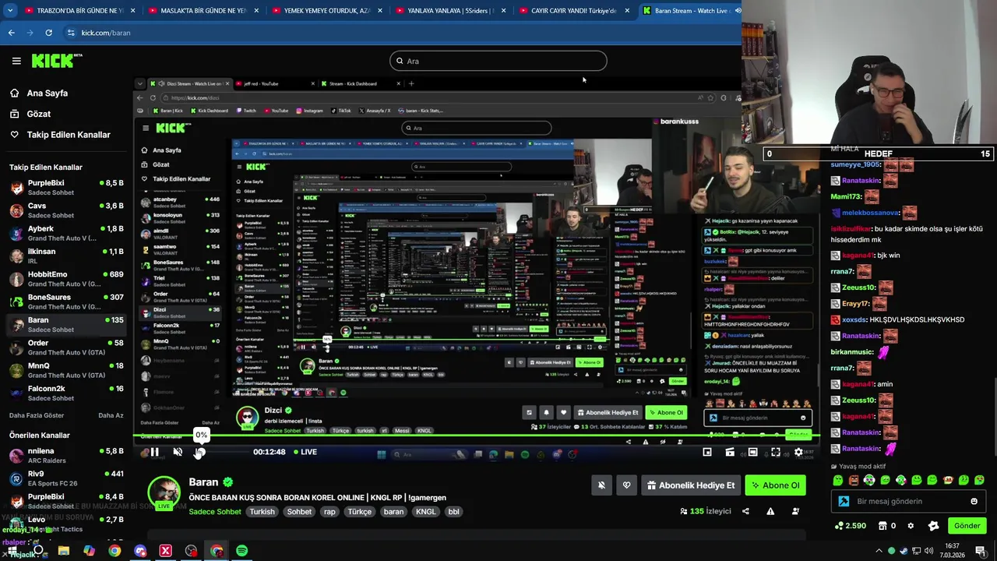Open PurpleBixi channel with 8,5 B viewers
Viewport: 997px width, 561px height.
click(x=66, y=187)
